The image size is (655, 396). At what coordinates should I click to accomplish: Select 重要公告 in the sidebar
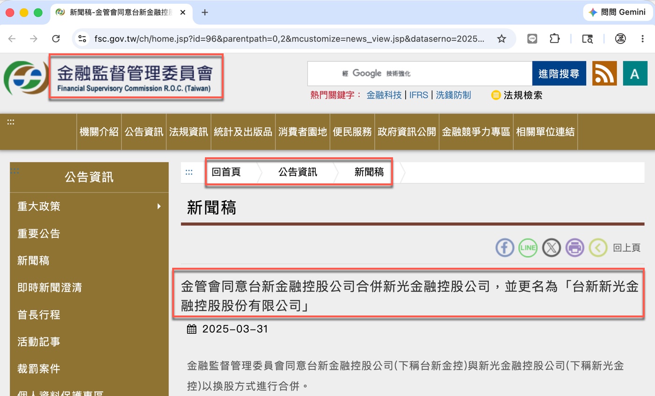point(39,234)
